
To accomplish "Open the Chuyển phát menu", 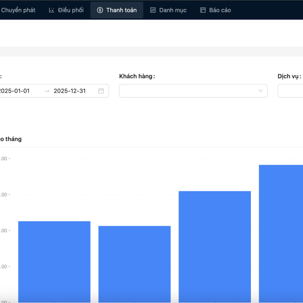I will click(18, 10).
